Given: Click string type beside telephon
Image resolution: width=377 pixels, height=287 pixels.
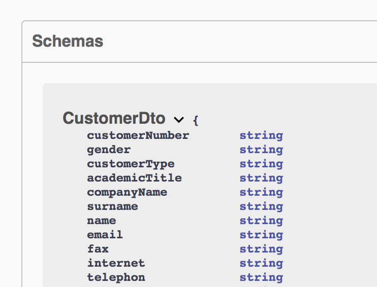Looking at the screenshot, I should [261, 278].
